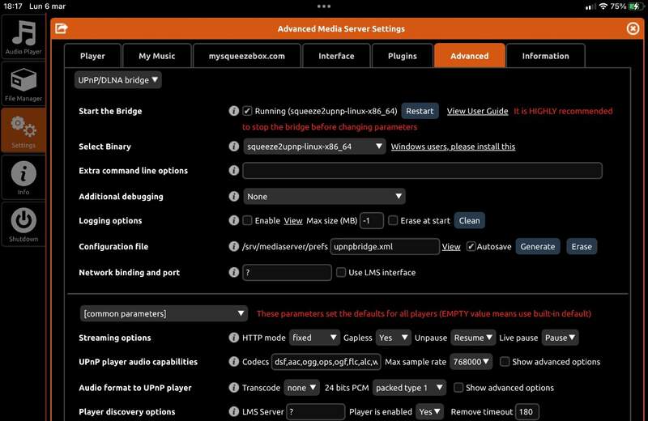Switch to the Plugins tab

coord(402,56)
